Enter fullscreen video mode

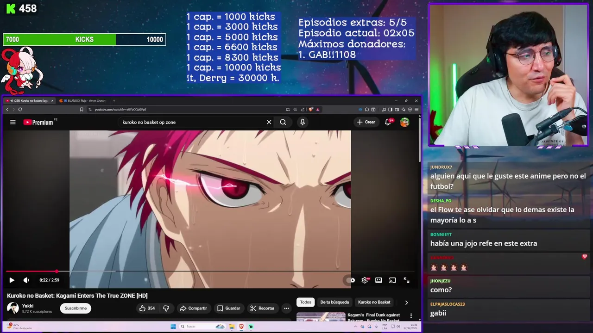click(x=406, y=280)
